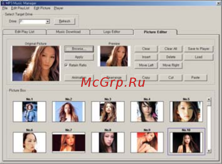The width and height of the screenshot is (222, 164).
Task: Switch to the Edit Play List tab
Action: [24, 32]
